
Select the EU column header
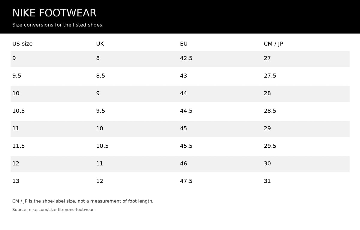click(184, 44)
